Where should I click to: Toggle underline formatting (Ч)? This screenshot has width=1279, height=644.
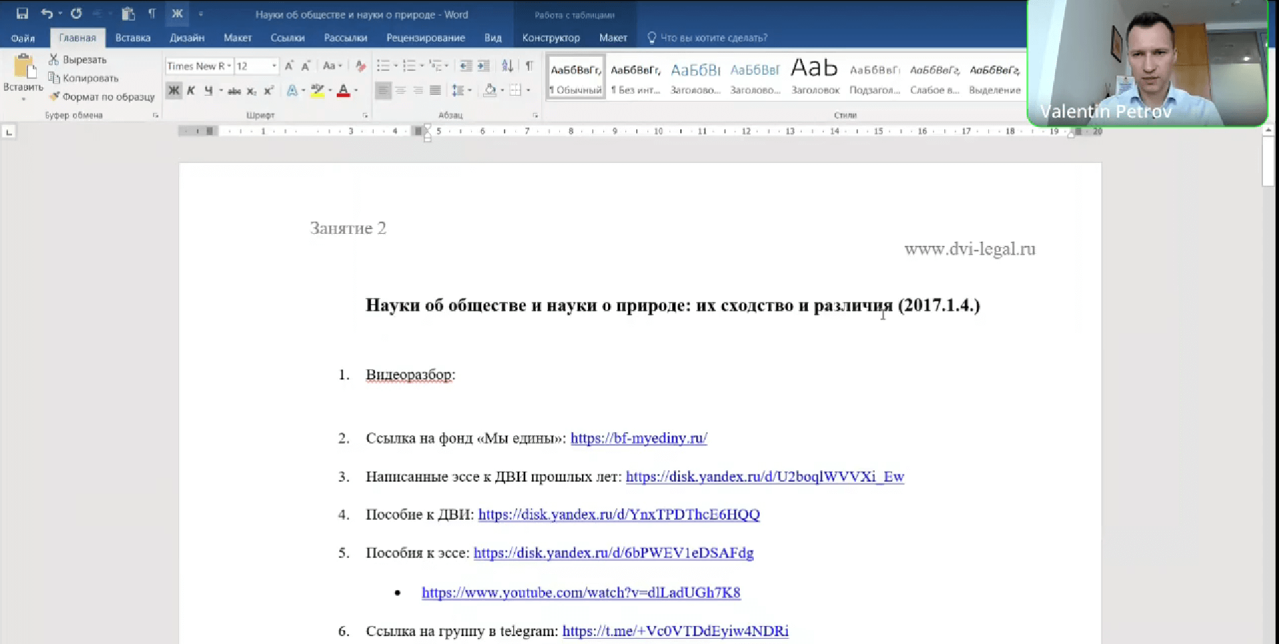pyautogui.click(x=208, y=90)
